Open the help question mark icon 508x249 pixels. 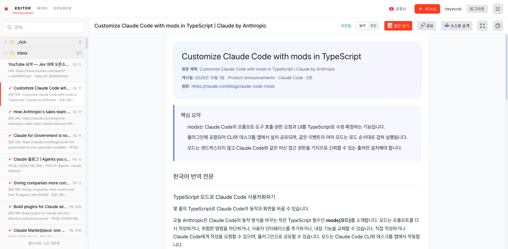[498, 26]
